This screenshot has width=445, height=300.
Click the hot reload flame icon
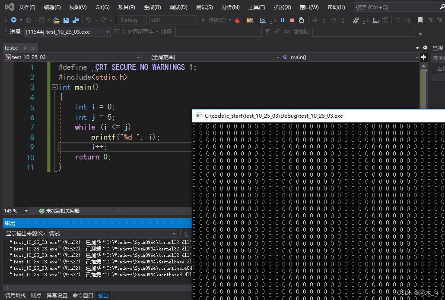click(238, 20)
